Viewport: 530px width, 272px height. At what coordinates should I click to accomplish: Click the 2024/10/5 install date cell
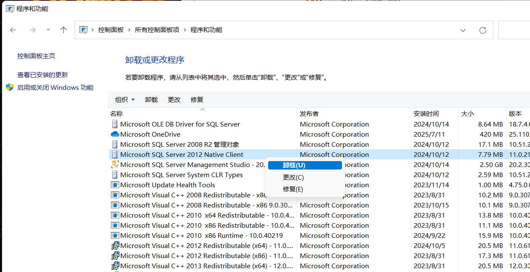(429, 245)
